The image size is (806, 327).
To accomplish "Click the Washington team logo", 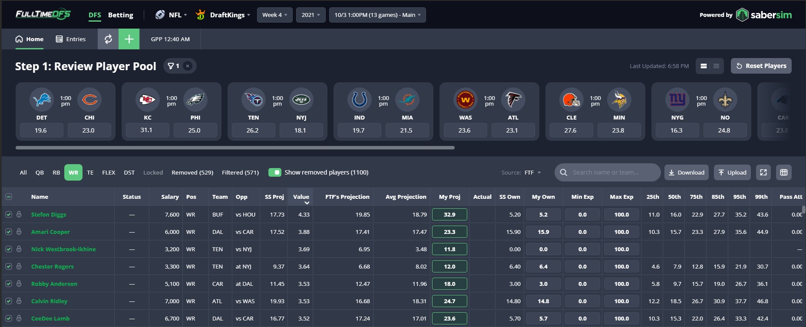I will pyautogui.click(x=466, y=100).
